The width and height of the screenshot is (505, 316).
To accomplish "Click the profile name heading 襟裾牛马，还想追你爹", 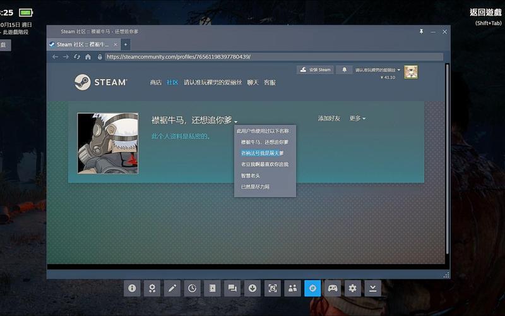I will pos(192,120).
